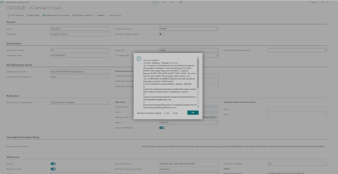Viewport: 338px width, 174px height.
Task: Toggle the Web SSL switch
Action: coord(53,164)
